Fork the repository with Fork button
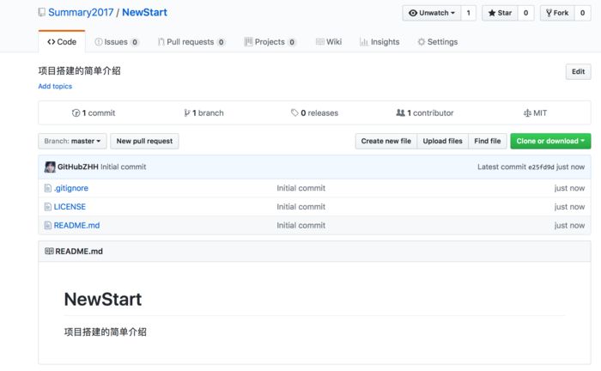Screen dimensions: 601x371 click(x=558, y=13)
